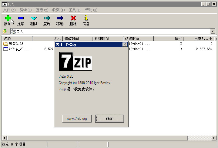
Task: Click the Delete (删除) red X icon
Action: (x=73, y=18)
